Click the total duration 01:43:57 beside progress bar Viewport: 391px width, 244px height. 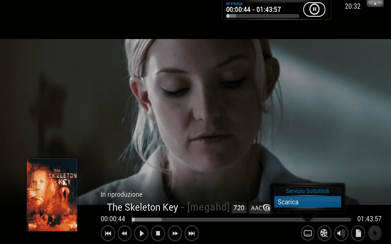point(369,219)
